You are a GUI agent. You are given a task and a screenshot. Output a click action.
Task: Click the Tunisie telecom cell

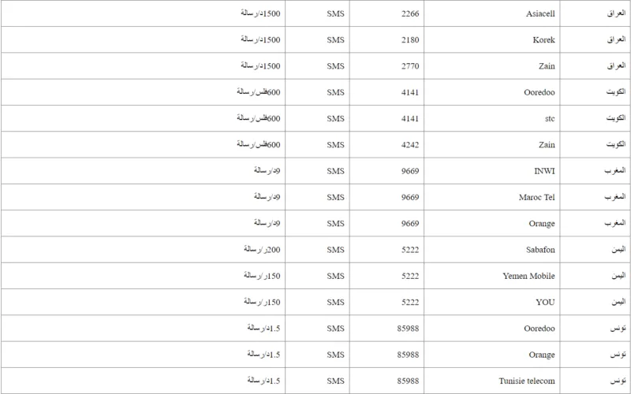tap(528, 381)
